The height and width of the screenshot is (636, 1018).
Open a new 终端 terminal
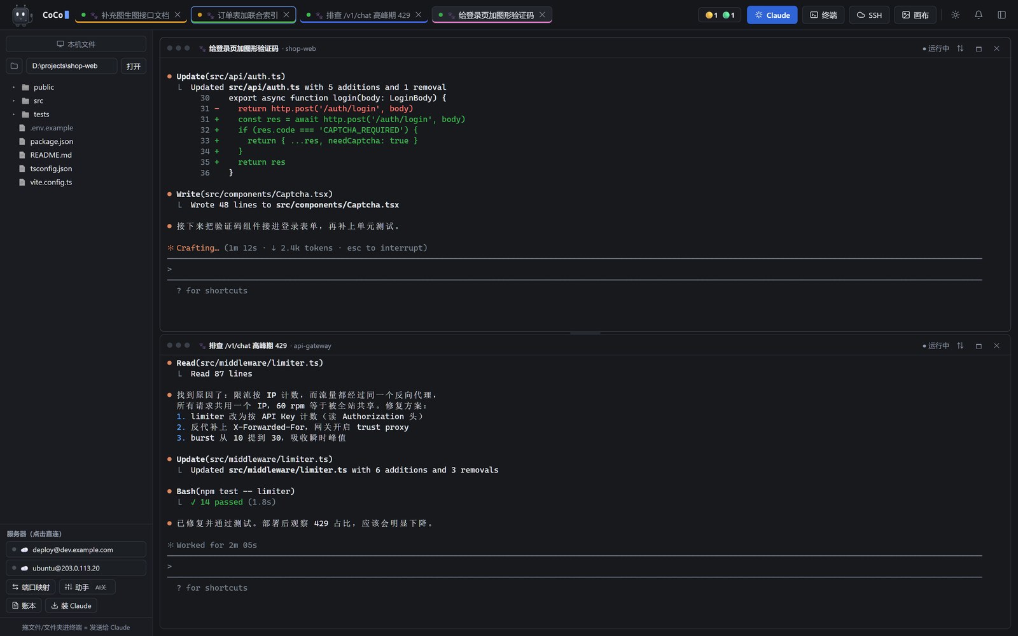(x=823, y=15)
